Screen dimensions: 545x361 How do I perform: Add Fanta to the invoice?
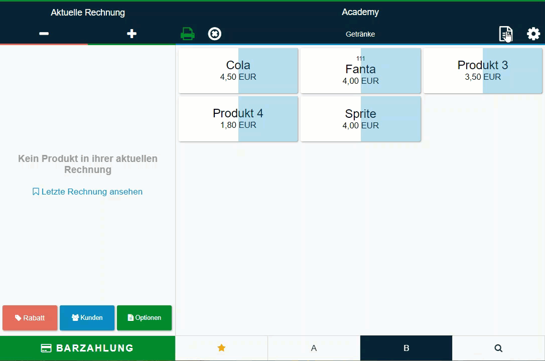tap(360, 71)
